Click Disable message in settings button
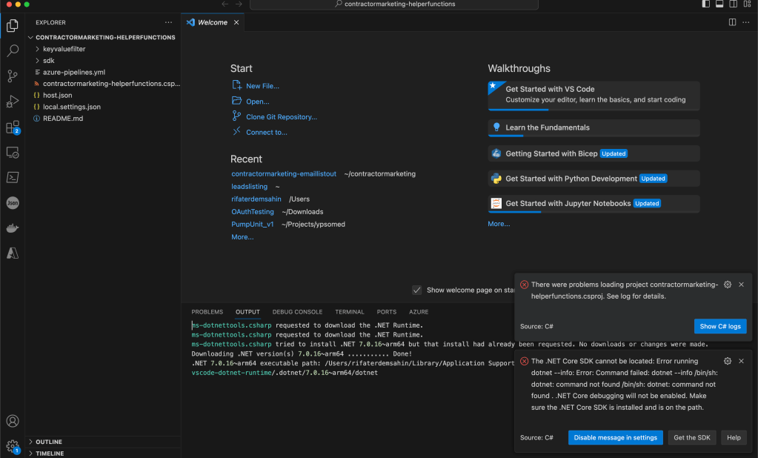 (616, 438)
